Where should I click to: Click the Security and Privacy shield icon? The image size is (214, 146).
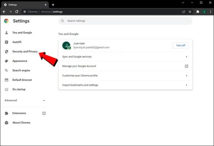(x=7, y=51)
